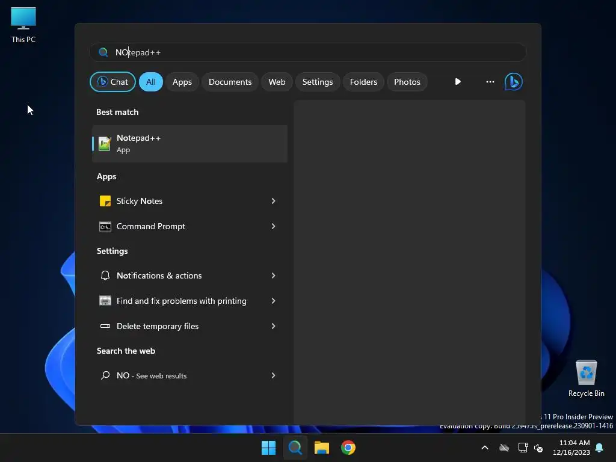Open Bing chat icon at top right

tap(514, 82)
